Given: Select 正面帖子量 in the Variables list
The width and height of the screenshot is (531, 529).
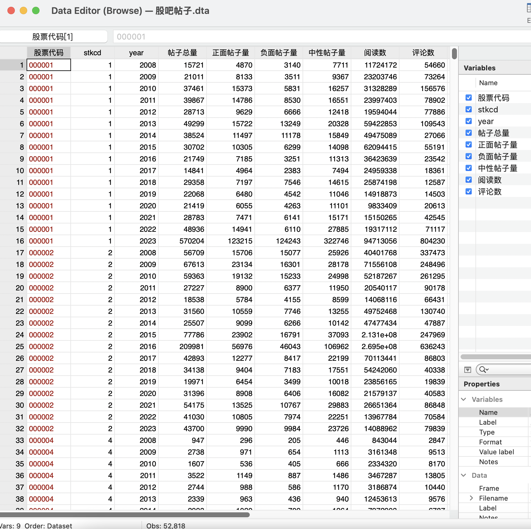Looking at the screenshot, I should coord(497,145).
